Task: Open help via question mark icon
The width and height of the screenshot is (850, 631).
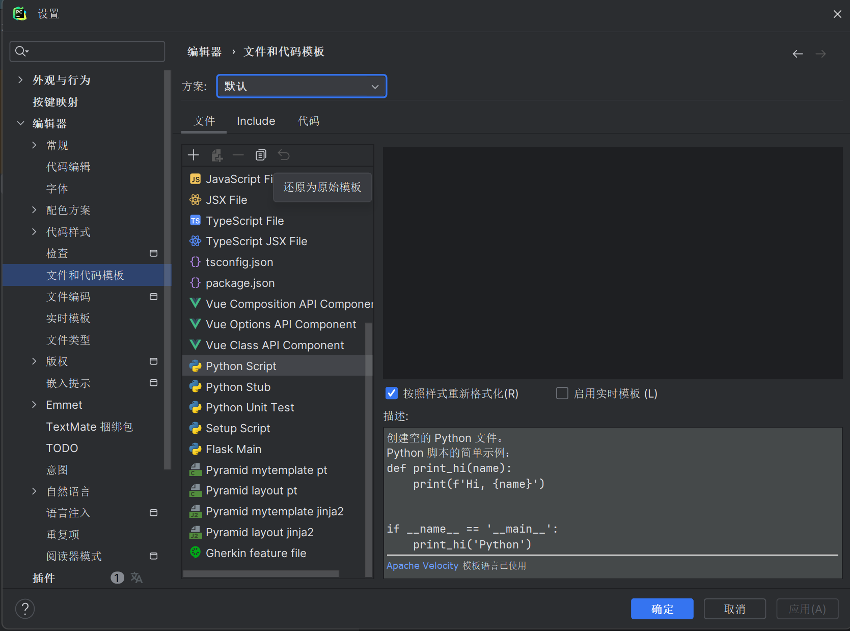Action: point(24,609)
